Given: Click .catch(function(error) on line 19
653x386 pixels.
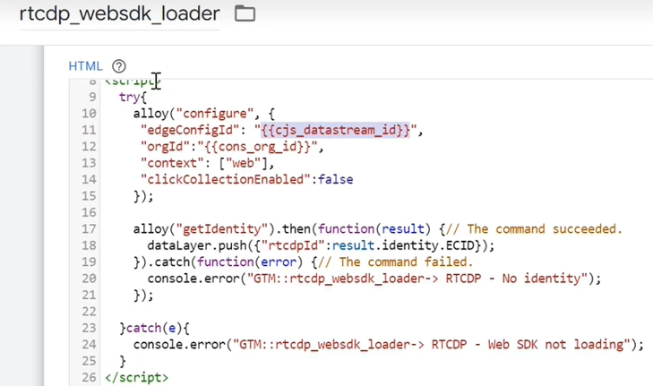Looking at the screenshot, I should (x=226, y=262).
